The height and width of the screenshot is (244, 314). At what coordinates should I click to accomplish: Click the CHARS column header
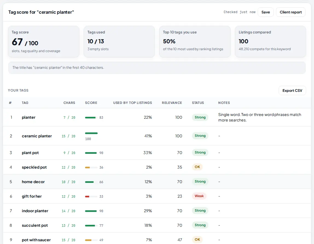tap(69, 103)
